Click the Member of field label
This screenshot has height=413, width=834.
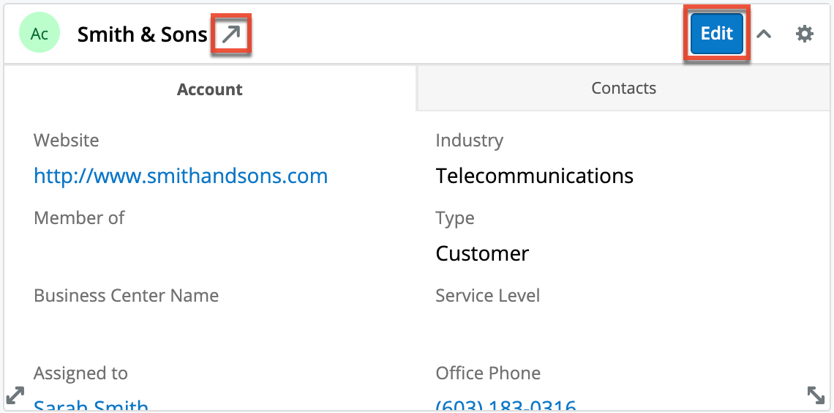[79, 218]
